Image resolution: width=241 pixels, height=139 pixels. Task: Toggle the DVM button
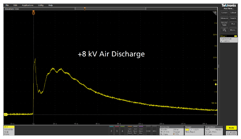[x=148, y=131]
